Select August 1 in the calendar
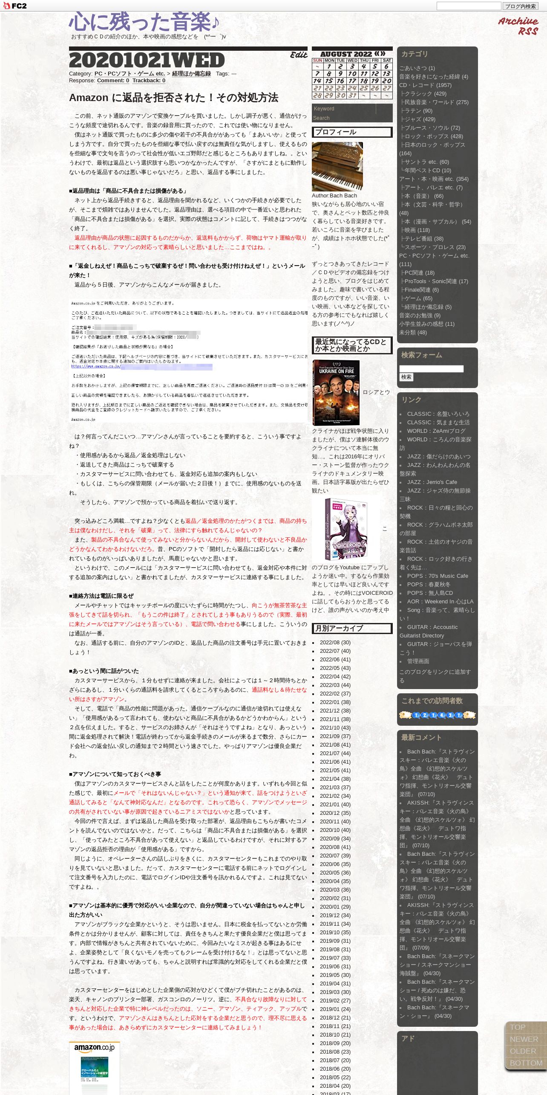This screenshot has width=547, height=1095. [x=329, y=67]
